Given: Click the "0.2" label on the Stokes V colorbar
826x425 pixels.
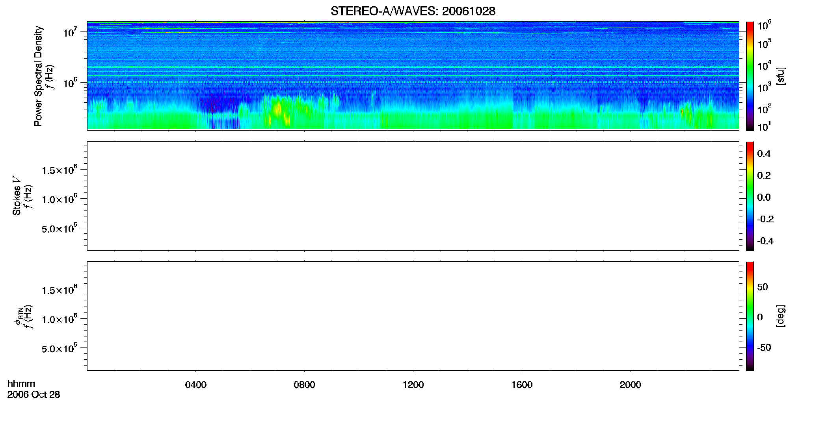Looking at the screenshot, I should 764,176.
